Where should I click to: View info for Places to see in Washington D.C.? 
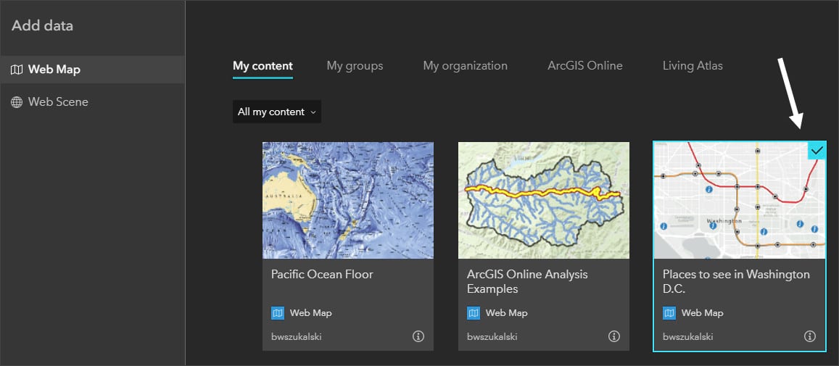(810, 336)
